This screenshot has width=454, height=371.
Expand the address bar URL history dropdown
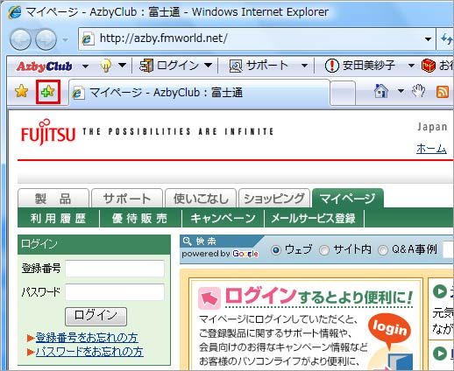[429, 38]
